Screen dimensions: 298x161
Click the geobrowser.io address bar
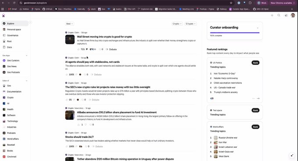(125, 3)
